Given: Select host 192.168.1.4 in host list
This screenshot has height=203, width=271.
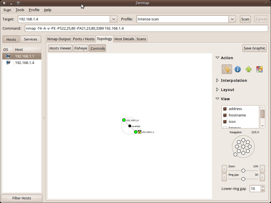Looking at the screenshot, I should click(22, 63).
